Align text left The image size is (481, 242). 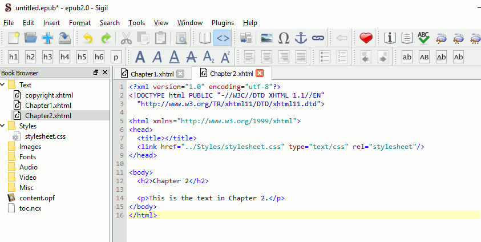(x=250, y=57)
